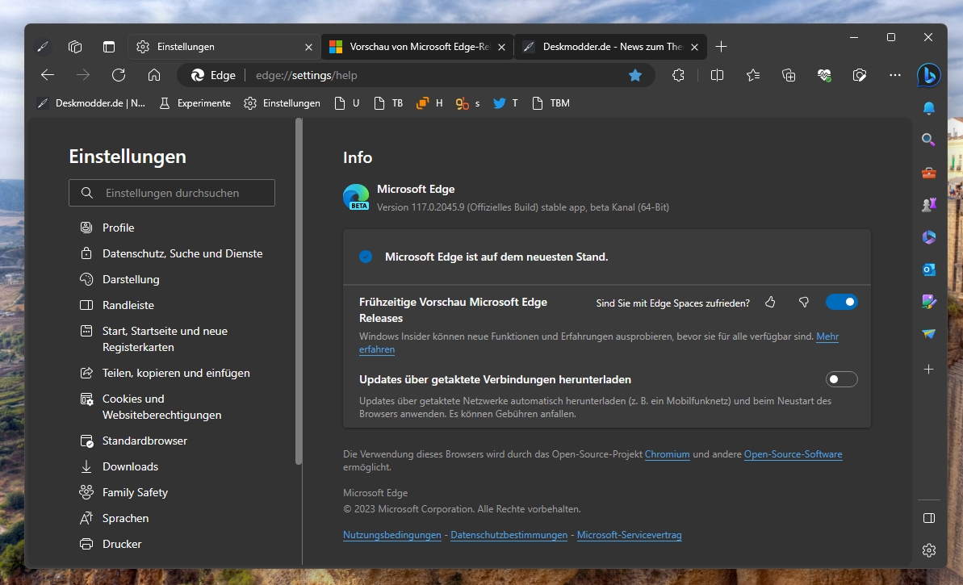Image resolution: width=963 pixels, height=585 pixels.
Task: Open the Favorites list icon
Action: (753, 75)
